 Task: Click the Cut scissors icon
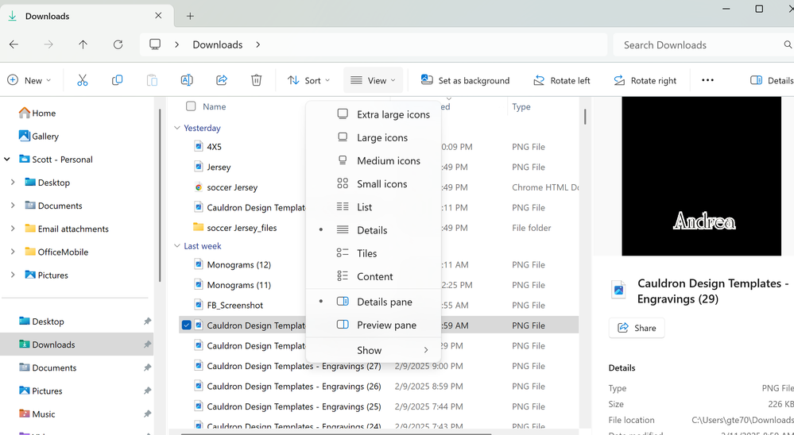83,80
